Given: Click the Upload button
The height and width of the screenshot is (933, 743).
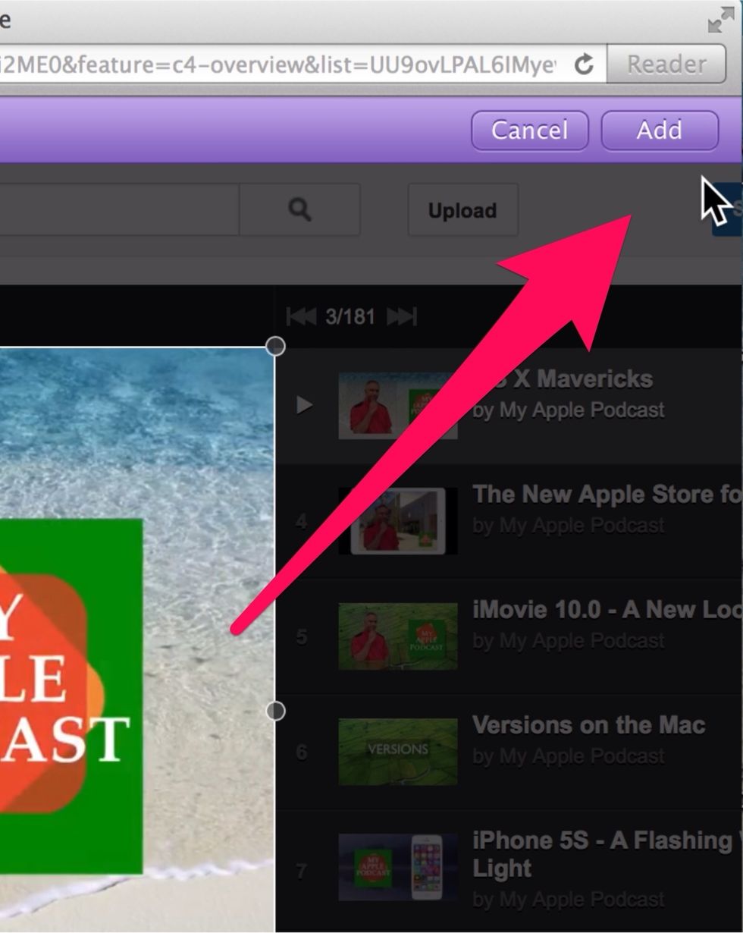Looking at the screenshot, I should (462, 210).
